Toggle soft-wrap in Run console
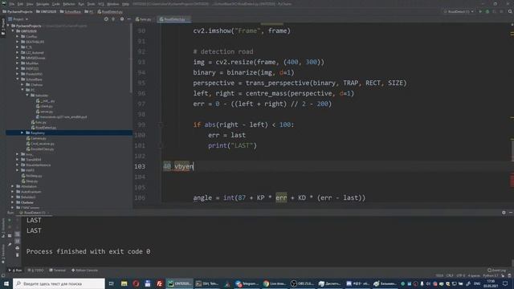Image resolution: width=514 pixels, height=289 pixels. (x=18, y=234)
